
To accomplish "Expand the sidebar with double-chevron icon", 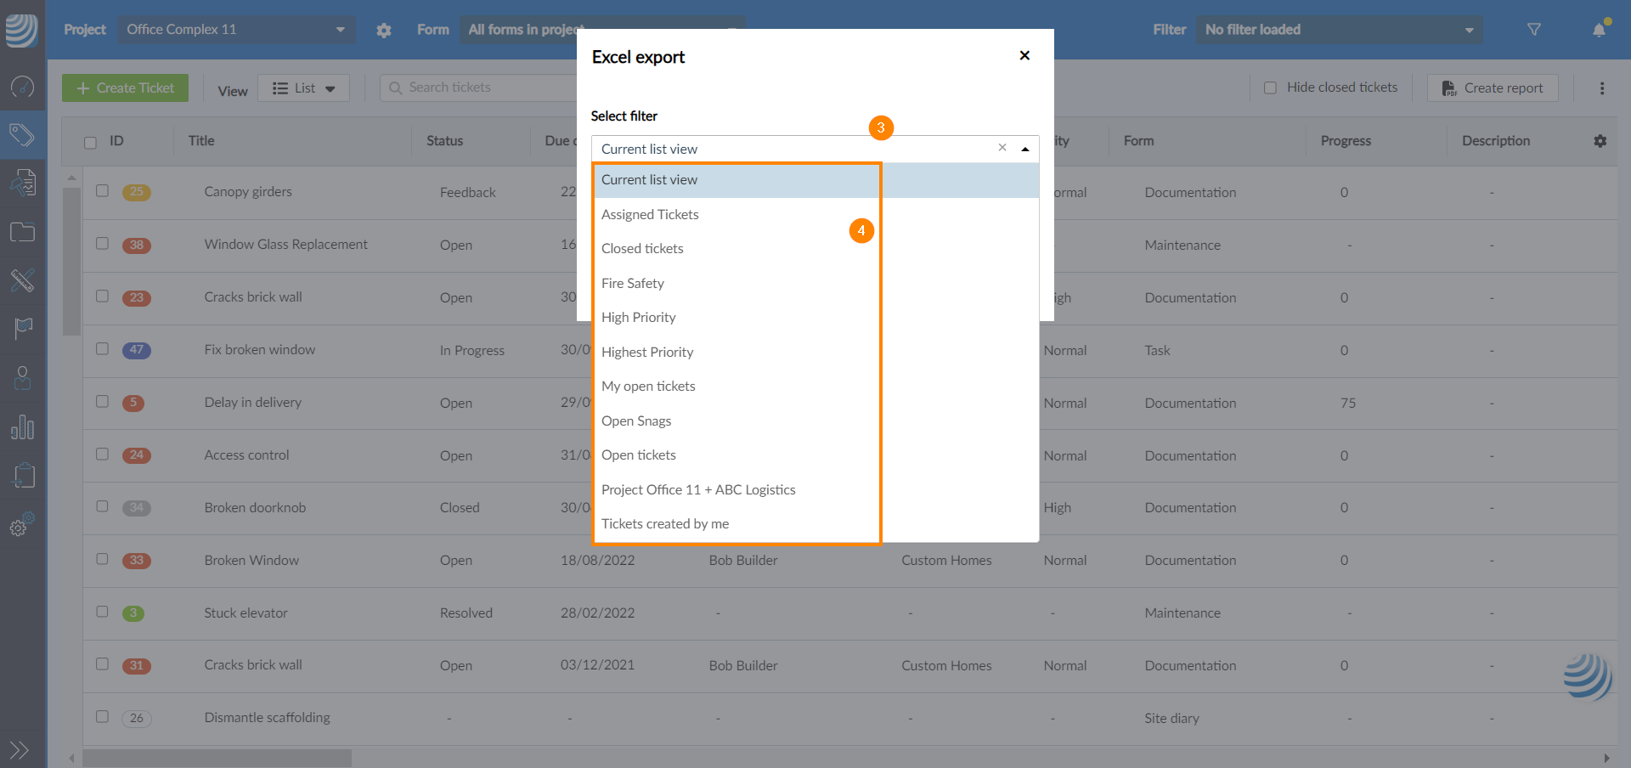I will click(19, 750).
